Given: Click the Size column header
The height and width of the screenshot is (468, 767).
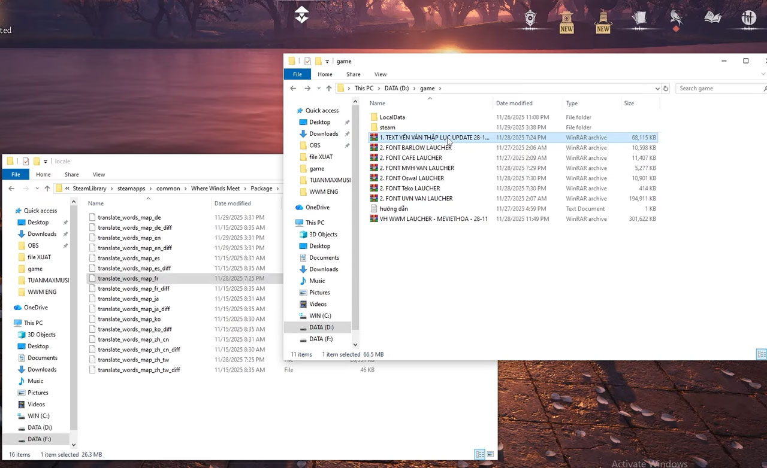Looking at the screenshot, I should tap(629, 104).
